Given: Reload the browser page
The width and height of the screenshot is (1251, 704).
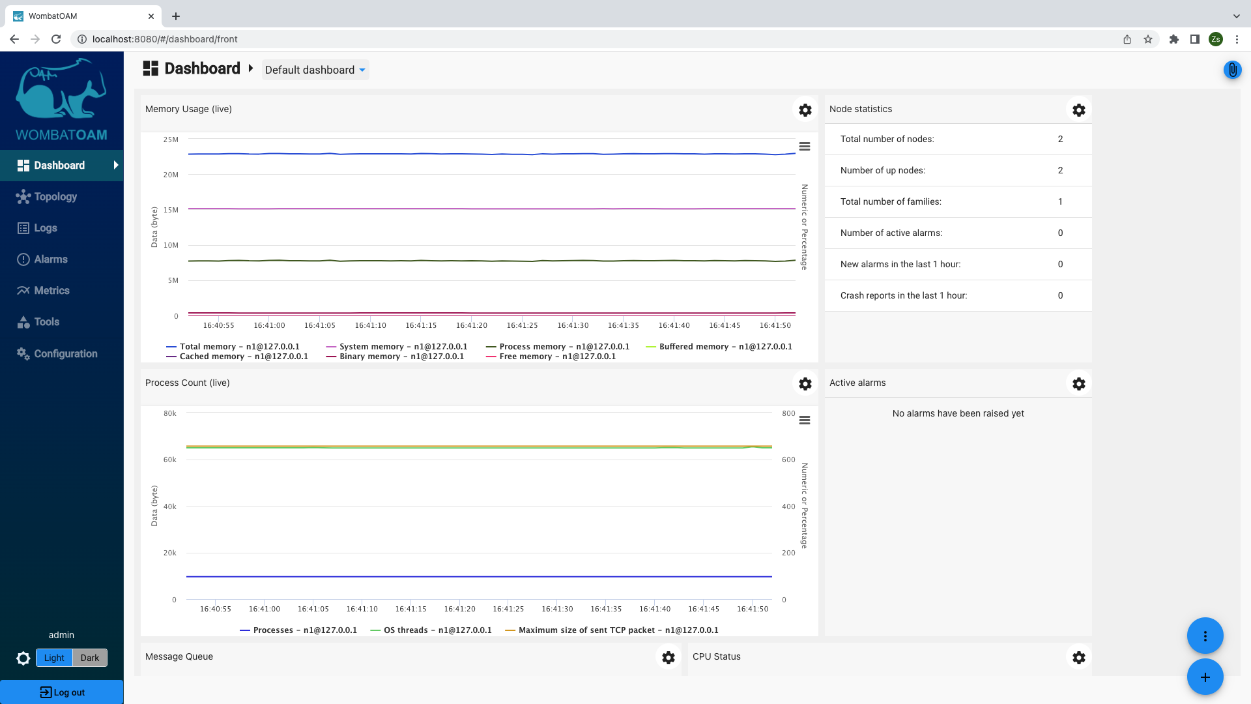Looking at the screenshot, I should [x=56, y=39].
